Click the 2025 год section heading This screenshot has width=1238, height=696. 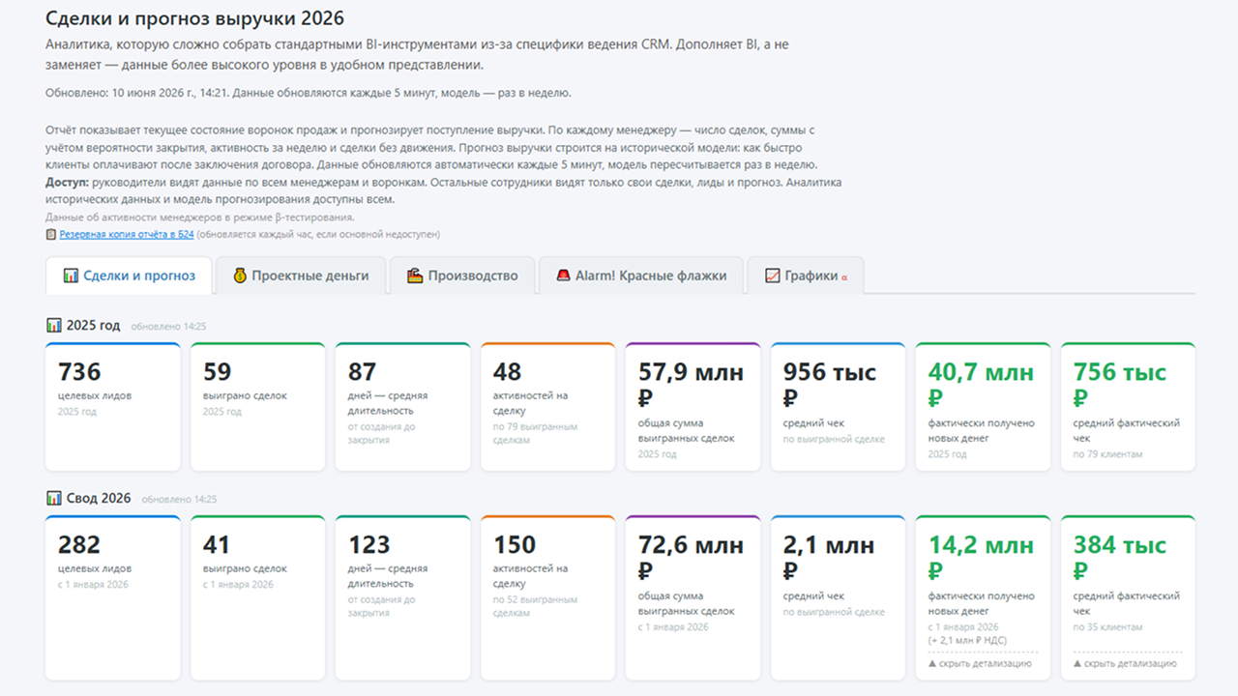coord(93,325)
